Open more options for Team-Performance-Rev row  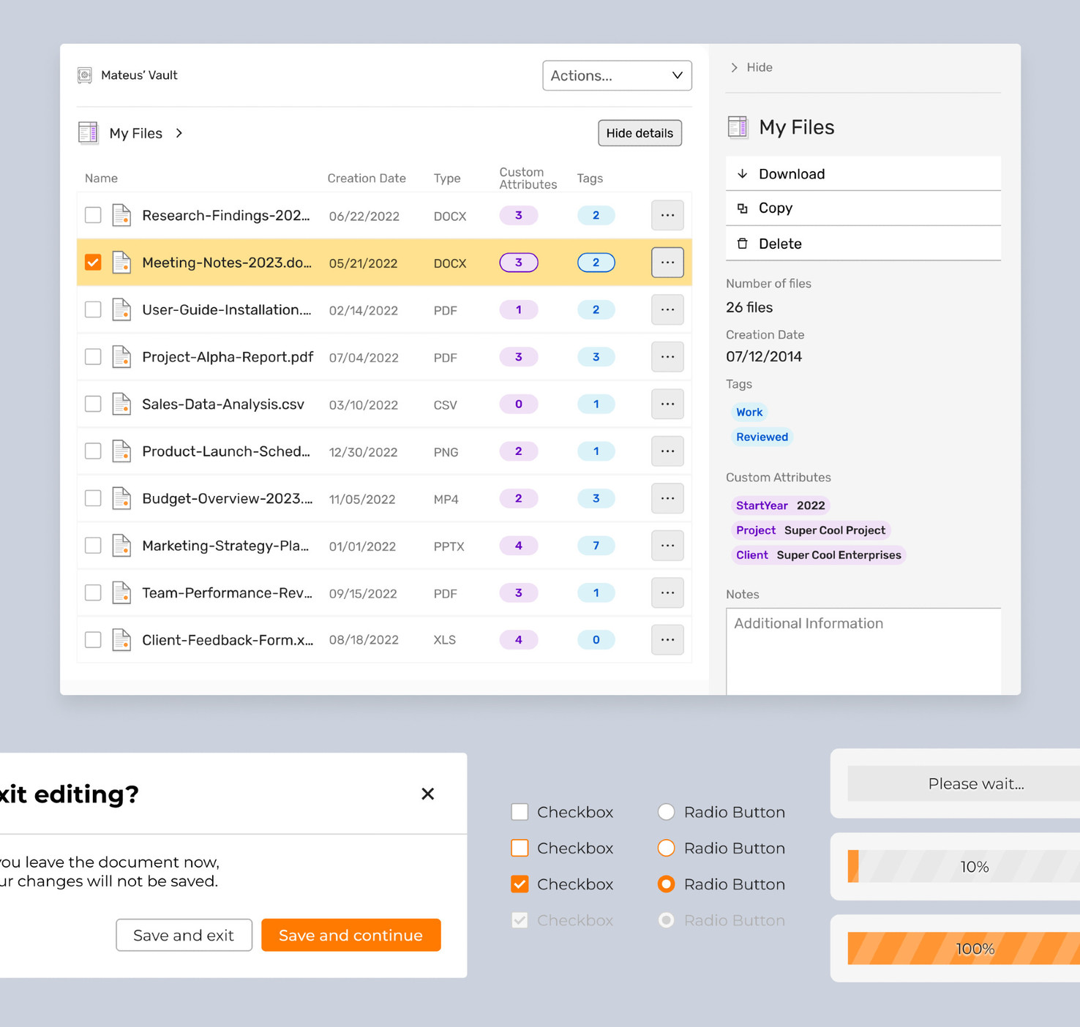coord(667,592)
